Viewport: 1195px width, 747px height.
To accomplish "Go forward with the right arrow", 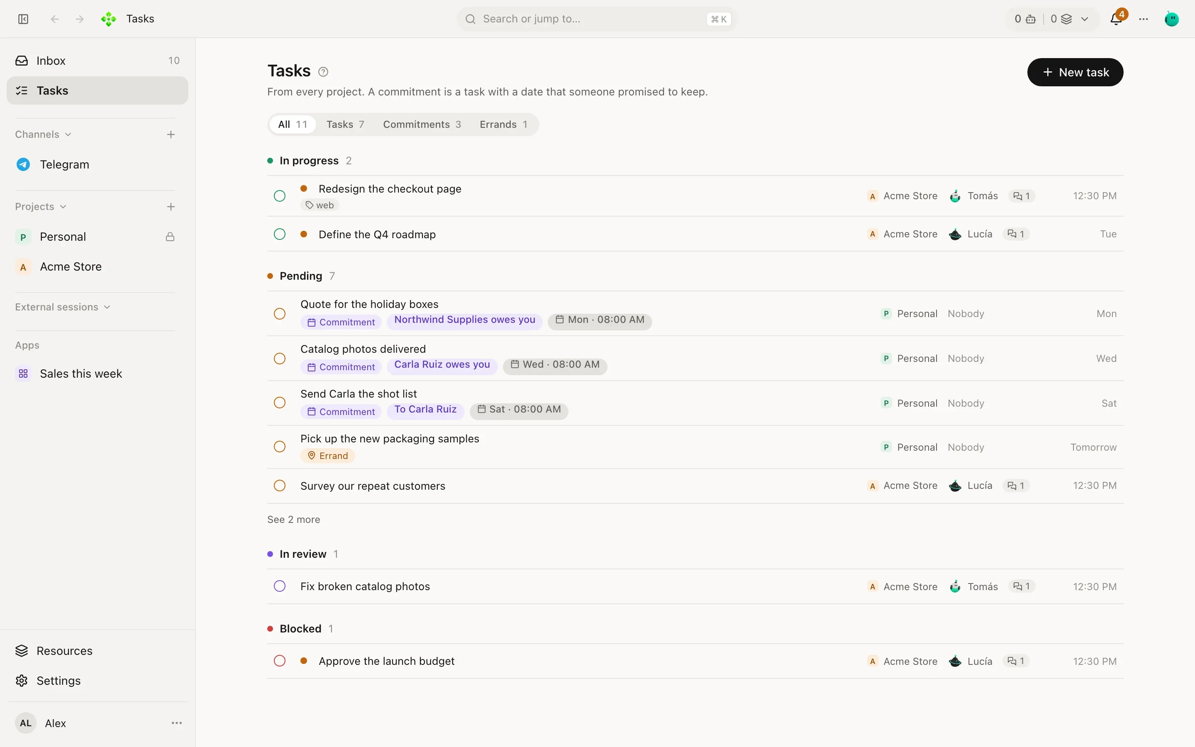I will click(x=80, y=19).
